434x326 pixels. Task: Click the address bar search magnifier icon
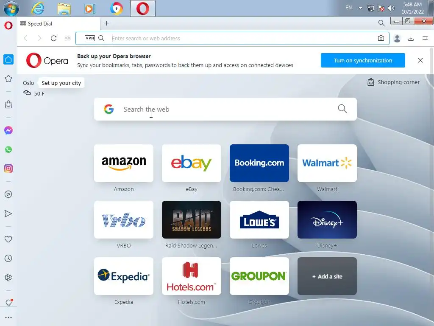[x=101, y=38]
